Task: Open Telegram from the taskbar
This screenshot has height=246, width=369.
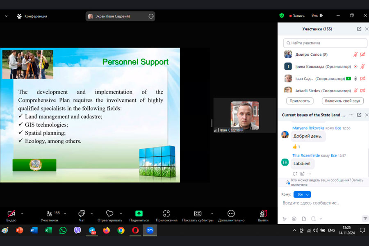Action: 92,230
